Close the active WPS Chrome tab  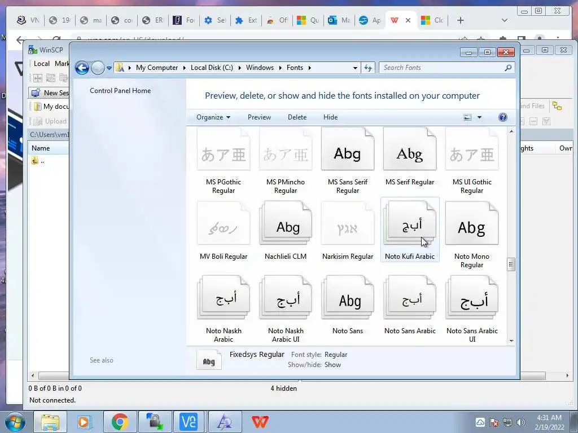pyautogui.click(x=408, y=20)
